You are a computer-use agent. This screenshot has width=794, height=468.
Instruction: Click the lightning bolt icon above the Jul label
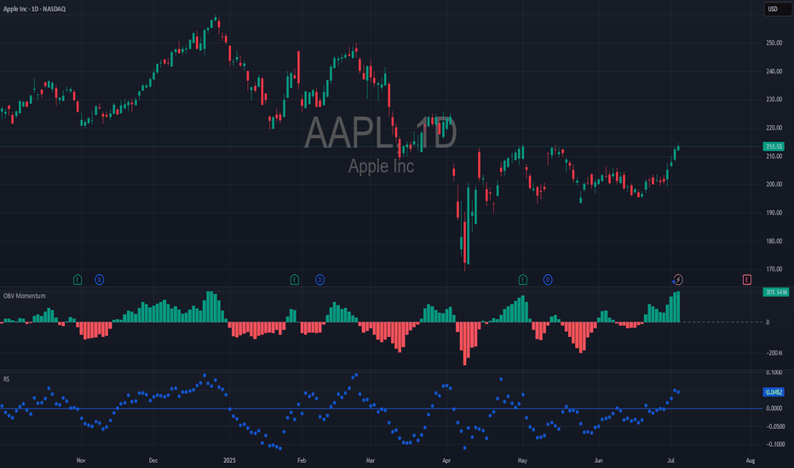click(678, 280)
